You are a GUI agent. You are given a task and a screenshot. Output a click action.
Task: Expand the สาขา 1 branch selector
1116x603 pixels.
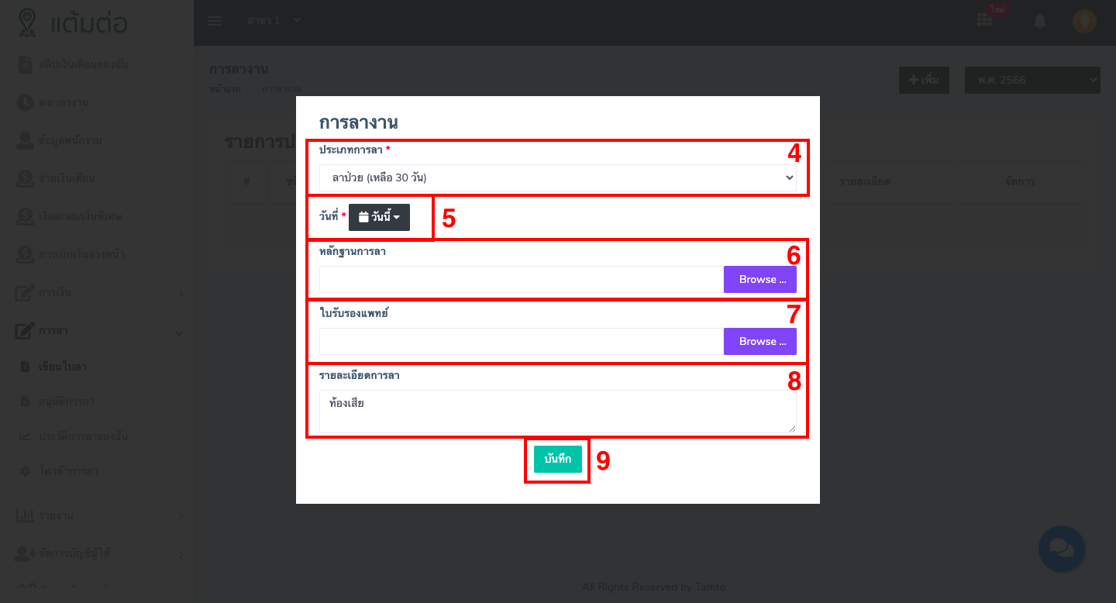(274, 21)
